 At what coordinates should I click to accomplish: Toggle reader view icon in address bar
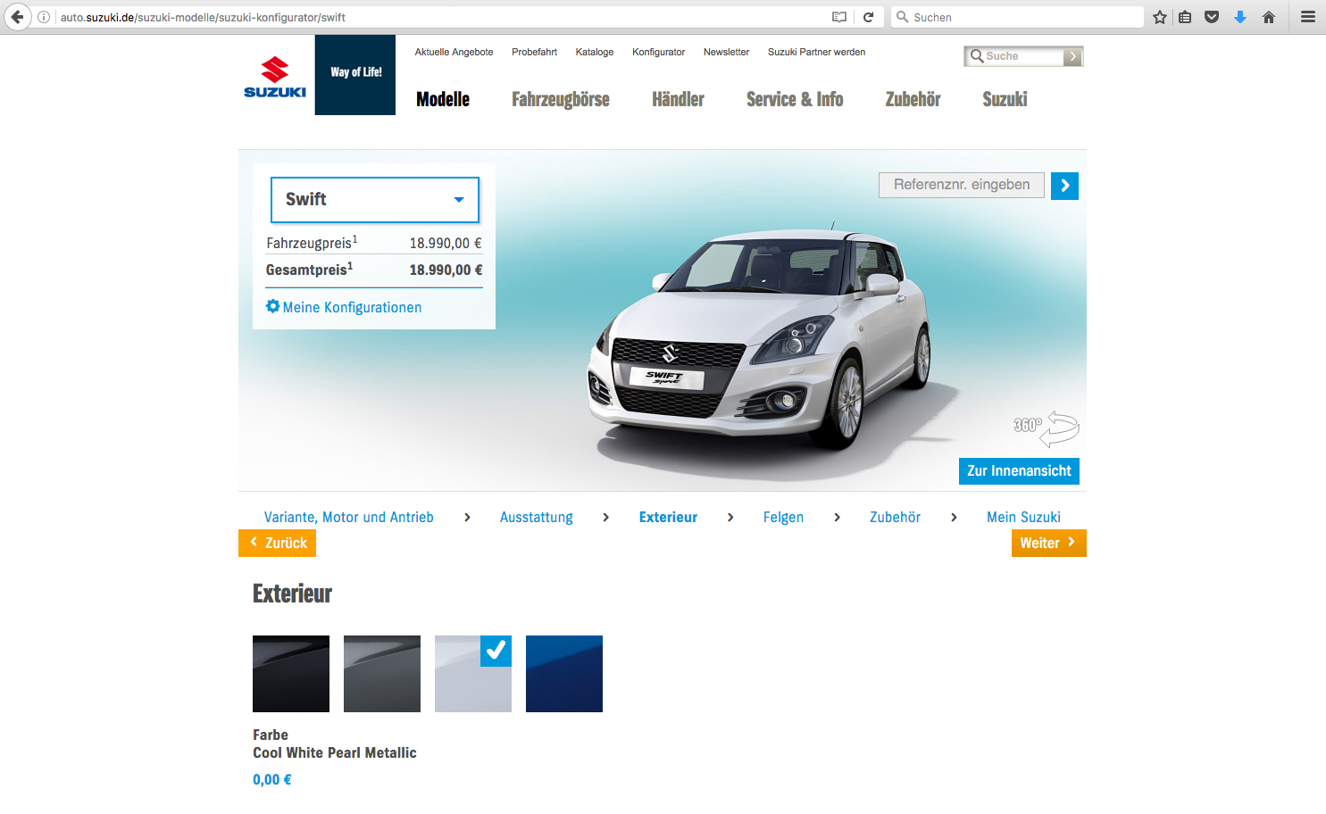pos(839,17)
